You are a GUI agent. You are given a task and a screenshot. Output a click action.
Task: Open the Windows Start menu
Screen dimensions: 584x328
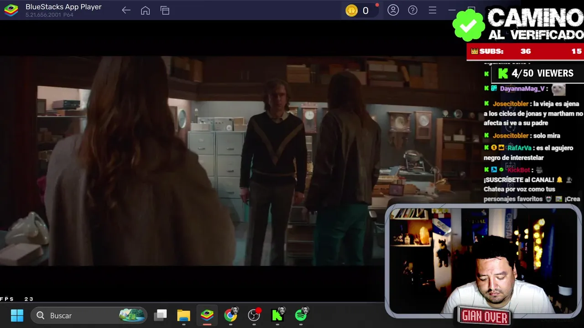pos(17,315)
